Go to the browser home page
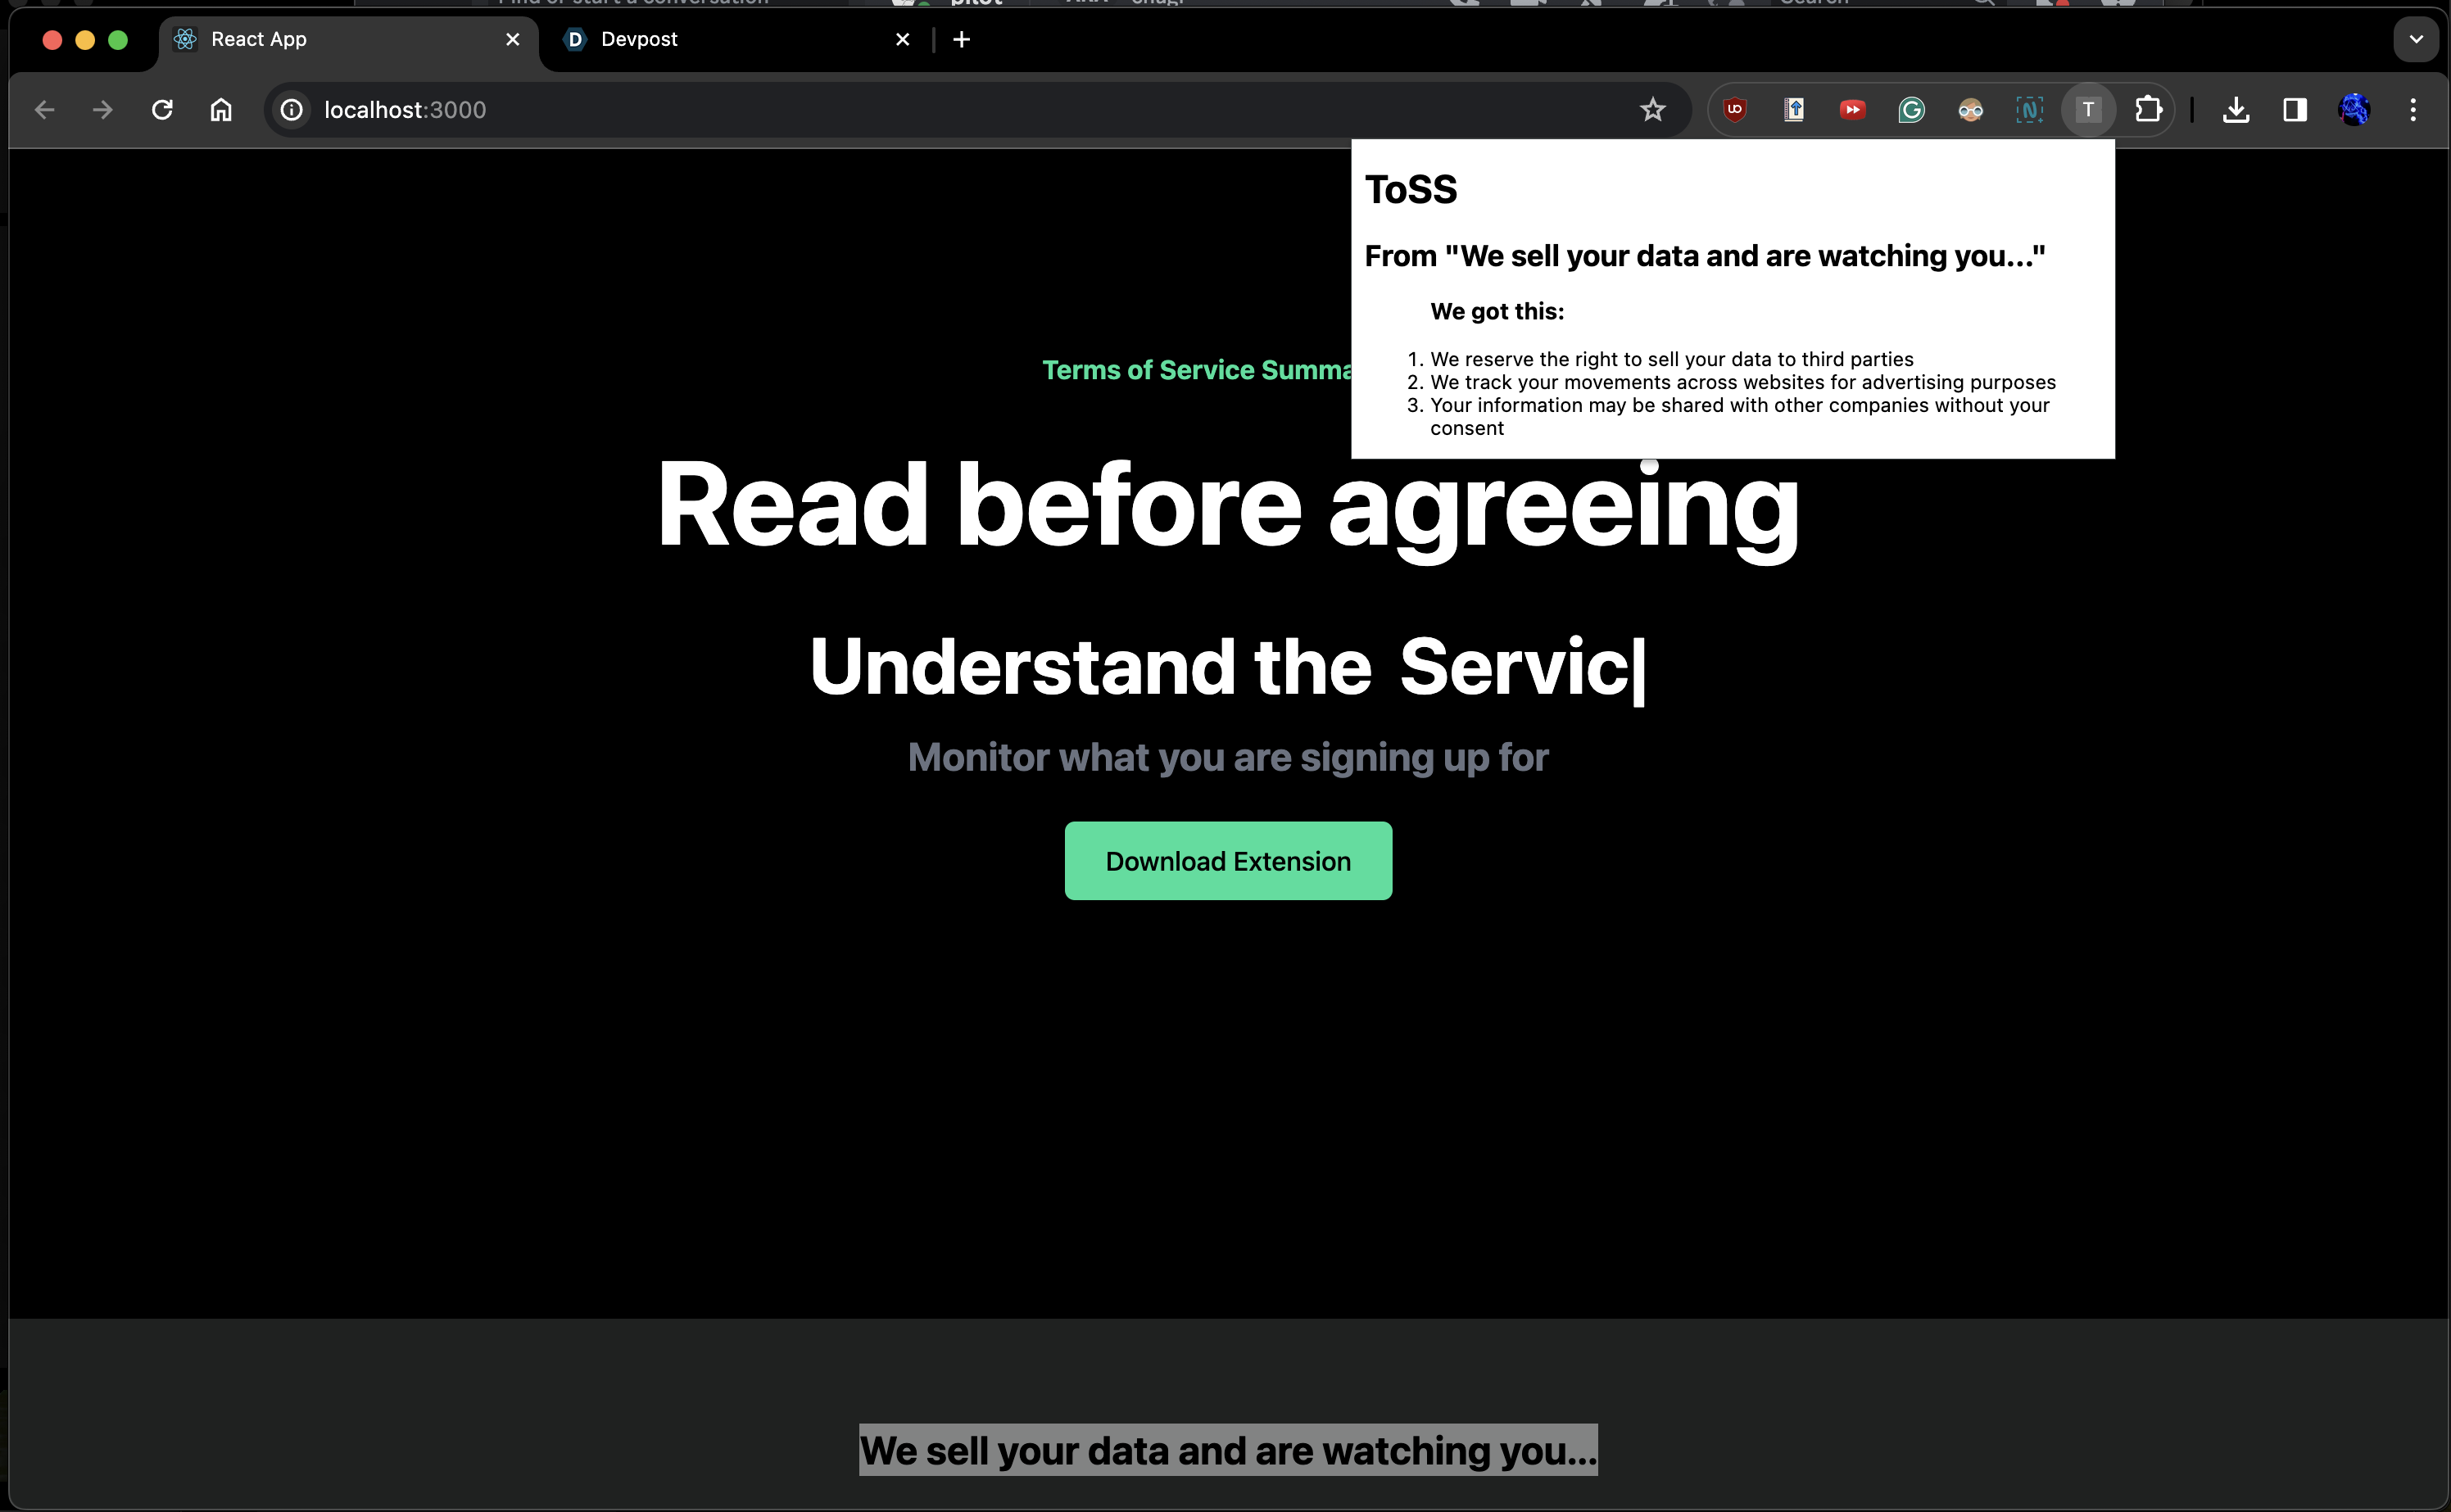This screenshot has height=1512, width=2451. point(221,110)
